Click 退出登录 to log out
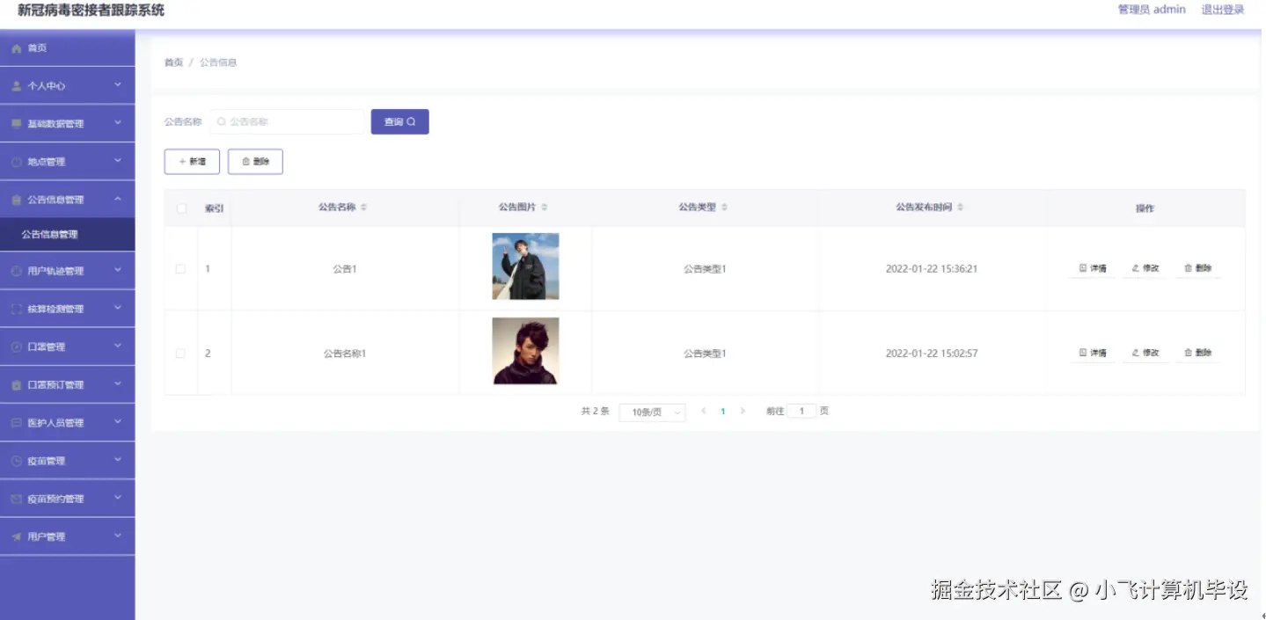Image resolution: width=1266 pixels, height=620 pixels. pyautogui.click(x=1223, y=10)
